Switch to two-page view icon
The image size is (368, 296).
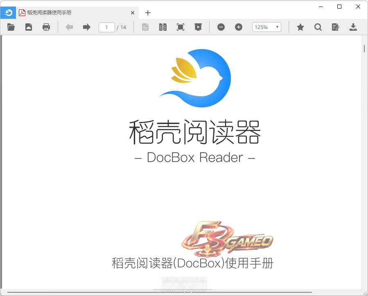tap(163, 27)
